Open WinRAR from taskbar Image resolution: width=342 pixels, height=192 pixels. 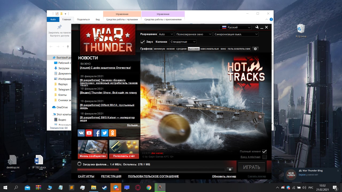(38, 188)
